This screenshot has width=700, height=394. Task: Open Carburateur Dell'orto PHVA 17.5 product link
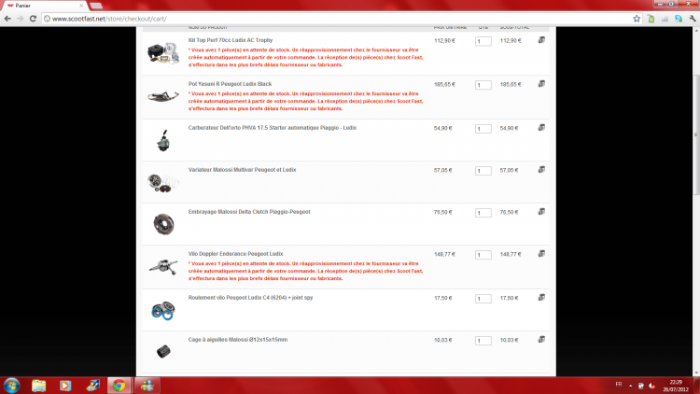point(273,128)
